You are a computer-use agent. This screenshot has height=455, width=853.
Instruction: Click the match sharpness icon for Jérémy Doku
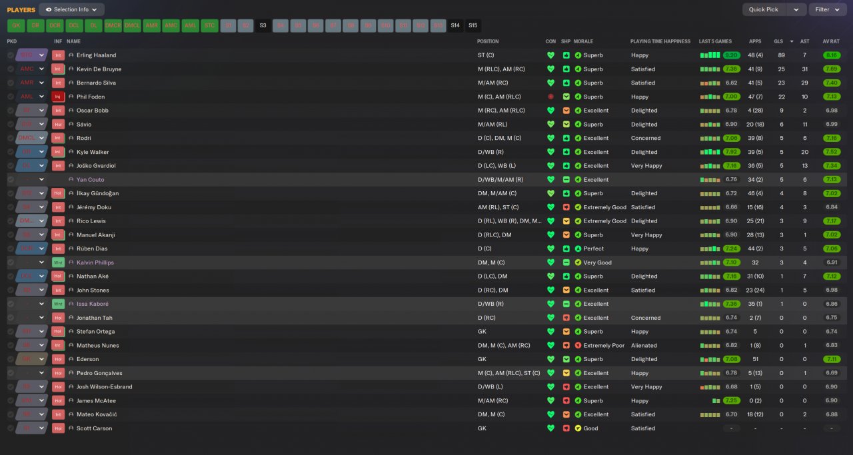tap(566, 207)
